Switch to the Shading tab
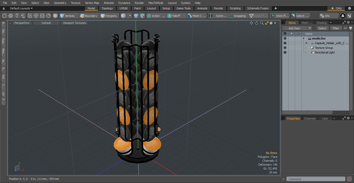354x183 pixels. [x=322, y=23]
